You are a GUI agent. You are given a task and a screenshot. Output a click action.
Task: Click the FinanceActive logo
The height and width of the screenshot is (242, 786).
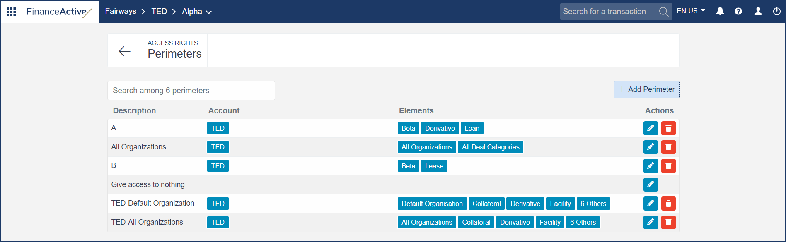58,12
